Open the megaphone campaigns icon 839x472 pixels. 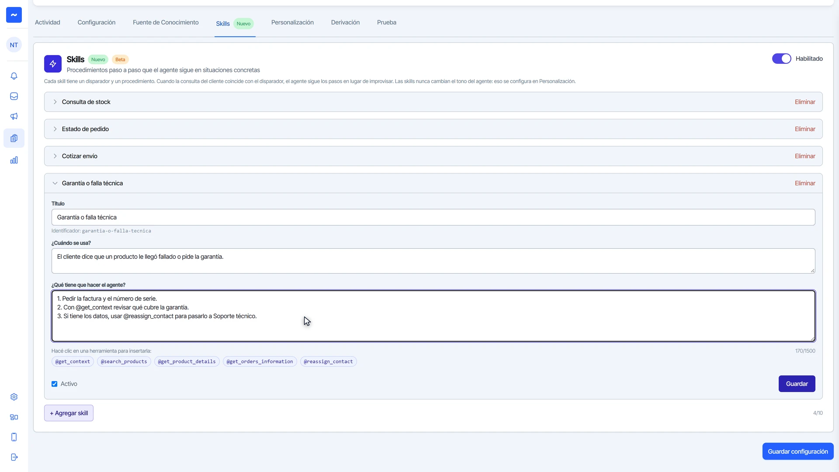(x=14, y=116)
